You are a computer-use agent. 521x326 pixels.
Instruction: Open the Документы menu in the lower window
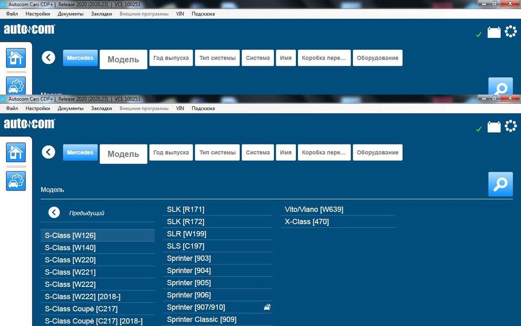click(70, 108)
